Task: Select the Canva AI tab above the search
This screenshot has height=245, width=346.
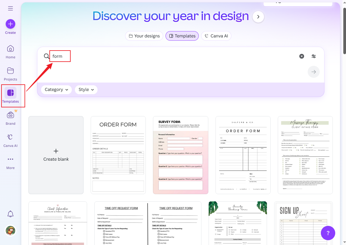Action: click(x=216, y=36)
